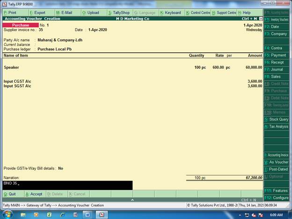
Task: Open H: Support Centre
Action: (x=224, y=13)
